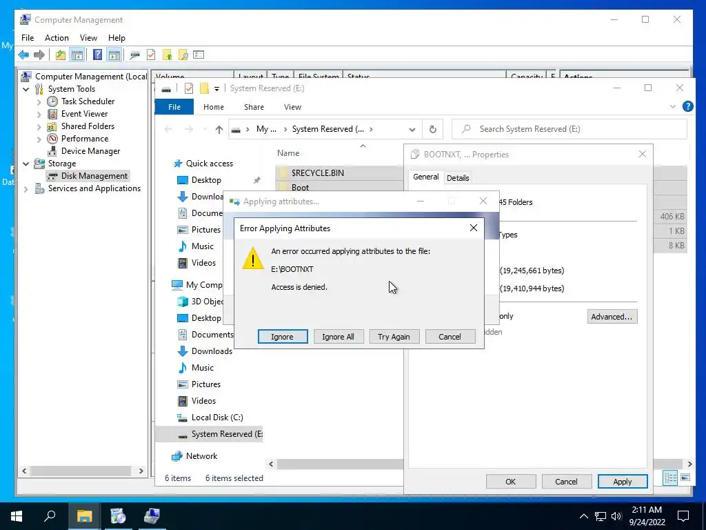Click Ignore in the error dialog
The image size is (706, 530).
(283, 337)
